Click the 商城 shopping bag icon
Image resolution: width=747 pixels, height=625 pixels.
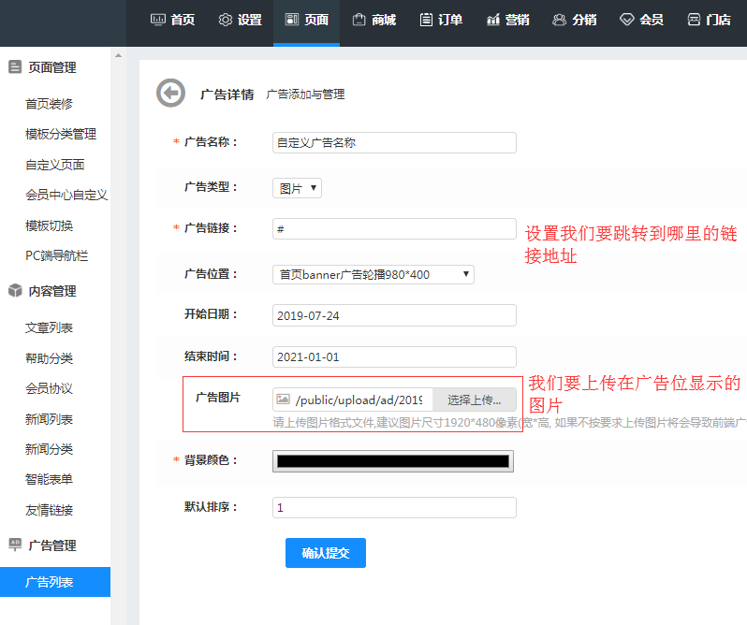[x=359, y=20]
